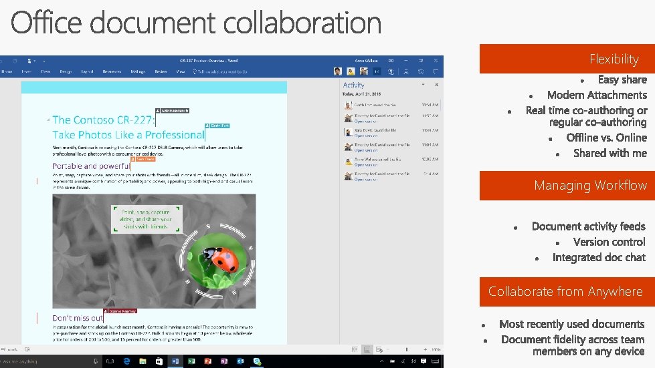Close the Activity pane
Image resolution: width=655 pixels, height=368 pixels.
pyautogui.click(x=436, y=85)
